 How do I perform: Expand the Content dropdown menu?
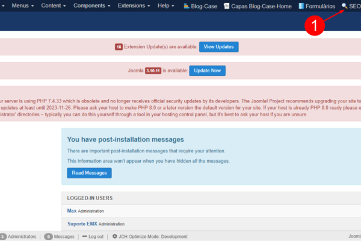pyautogui.click(x=54, y=6)
